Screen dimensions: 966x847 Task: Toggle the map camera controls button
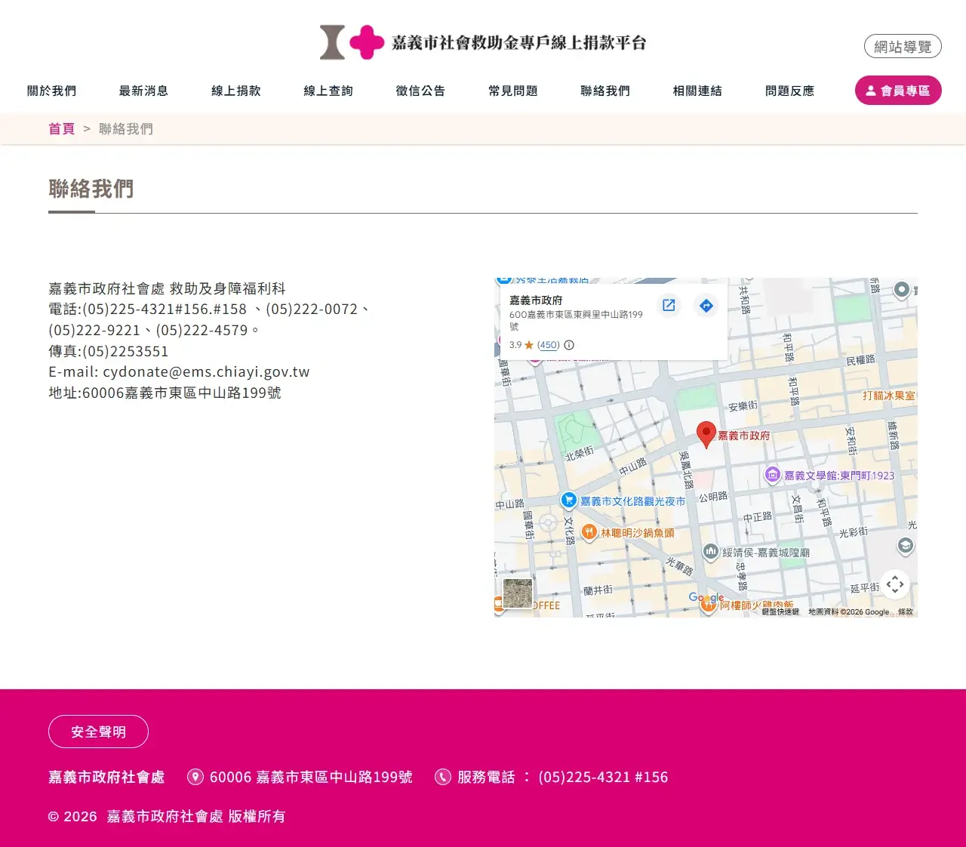895,584
